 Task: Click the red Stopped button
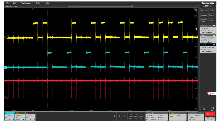210,114
